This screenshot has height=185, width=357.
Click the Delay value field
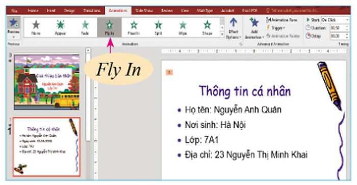338,36
